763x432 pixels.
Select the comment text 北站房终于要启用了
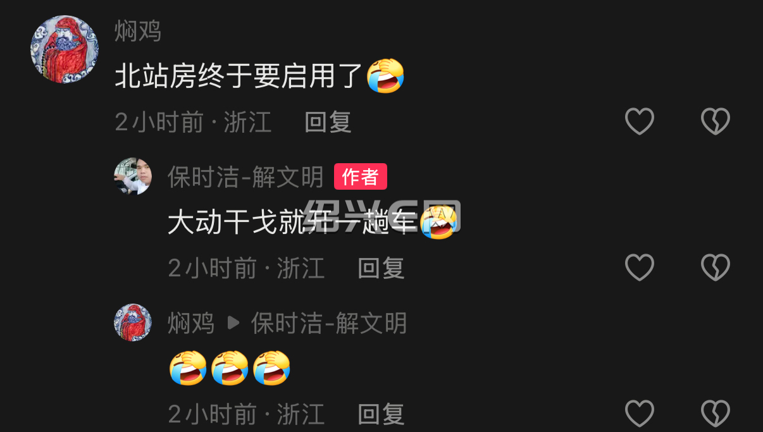(240, 77)
